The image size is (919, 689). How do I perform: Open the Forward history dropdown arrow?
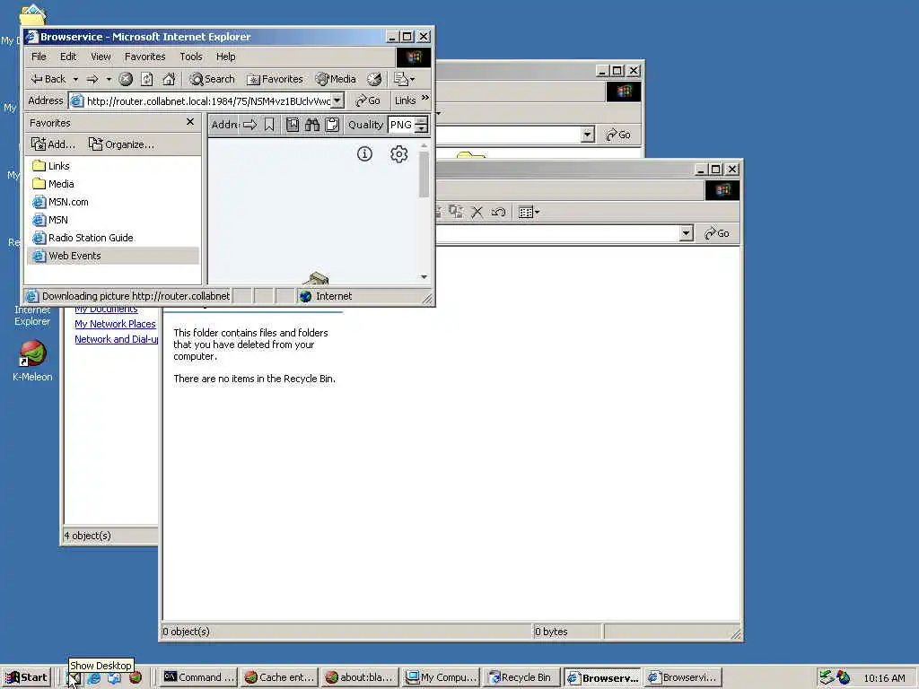109,79
